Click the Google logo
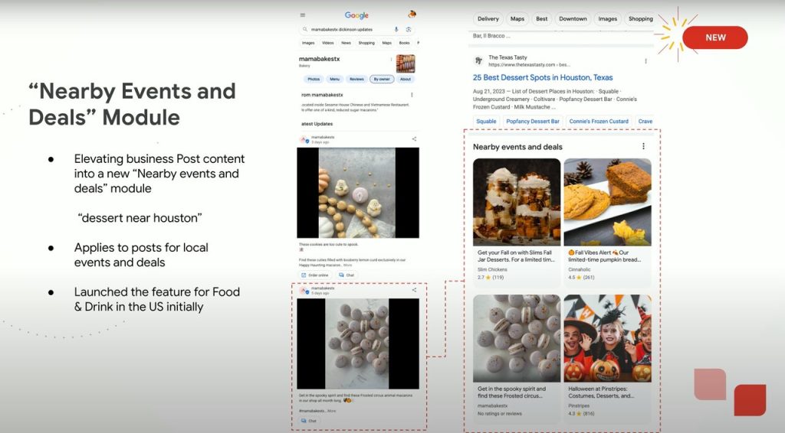Screen dimensions: 785x433 (356, 15)
